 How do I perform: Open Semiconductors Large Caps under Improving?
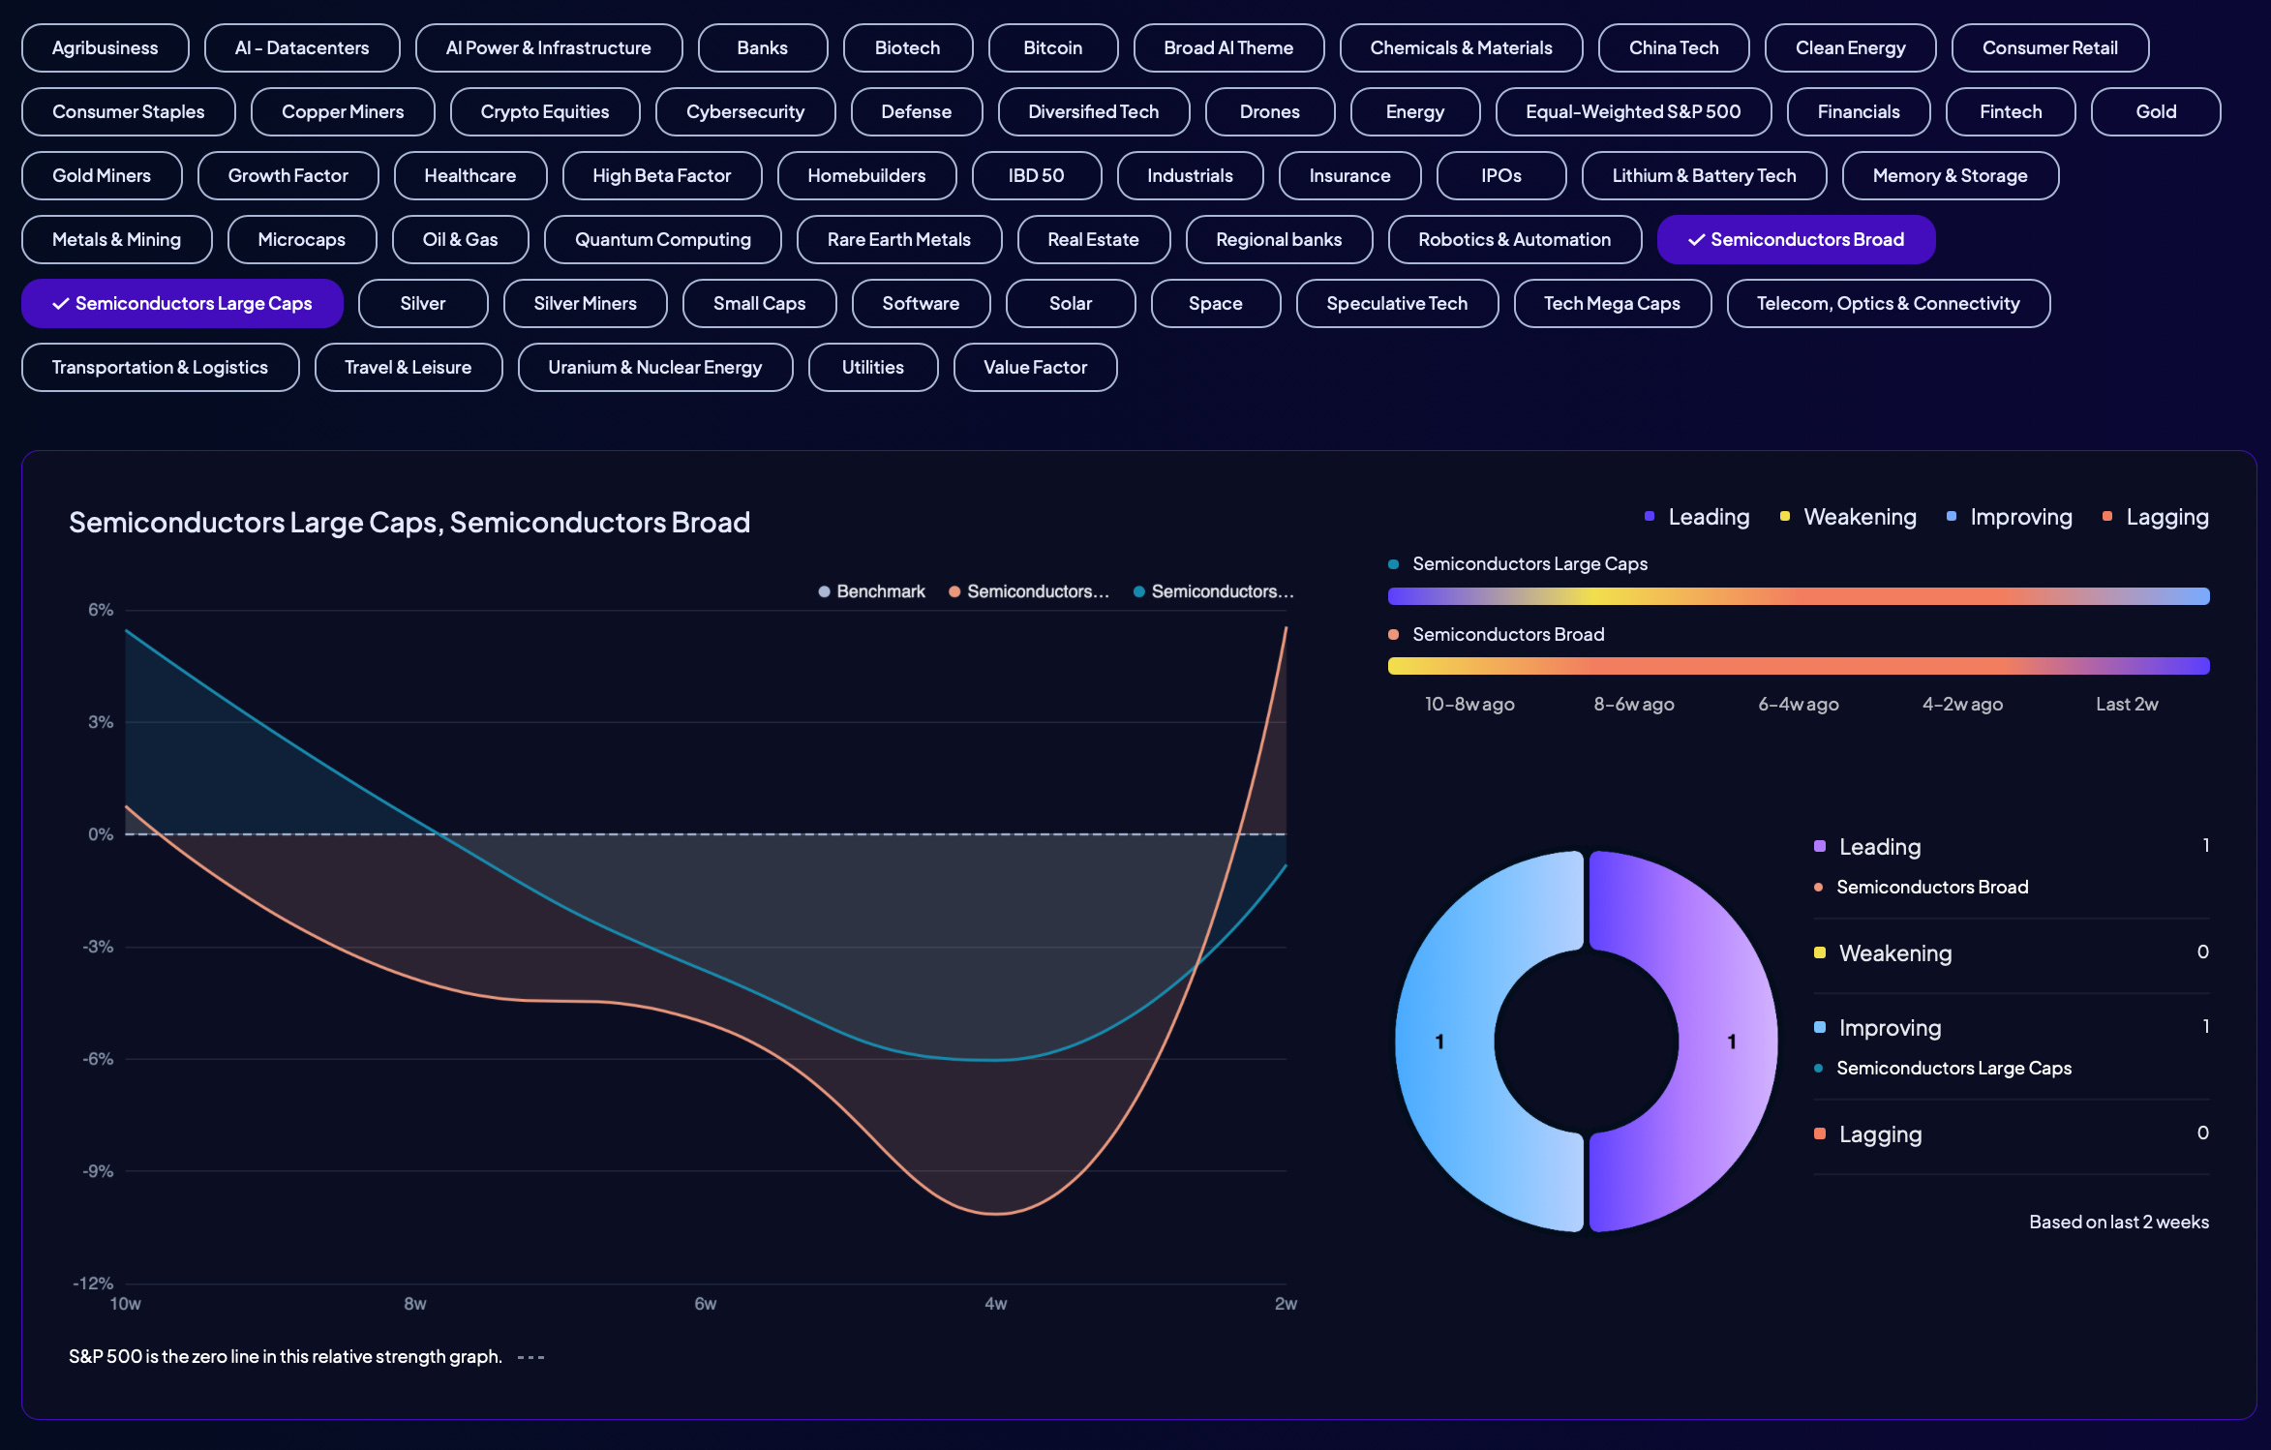(x=1953, y=1068)
